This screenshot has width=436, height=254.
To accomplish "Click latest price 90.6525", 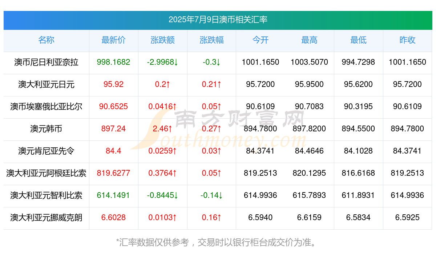I will click(x=113, y=107).
